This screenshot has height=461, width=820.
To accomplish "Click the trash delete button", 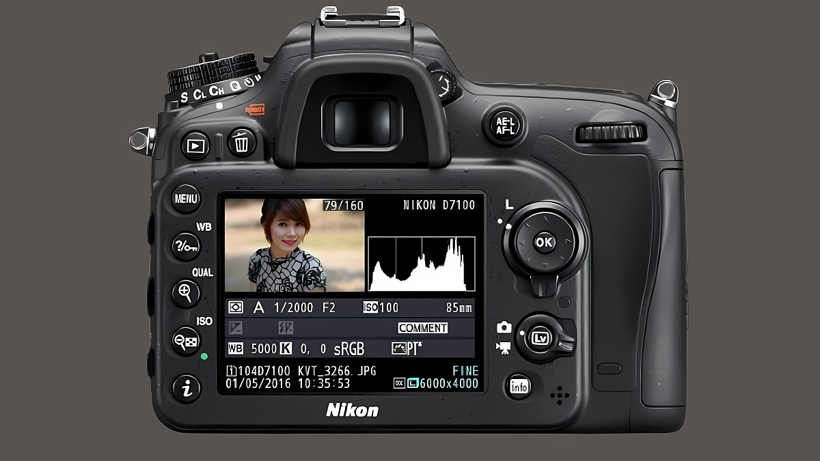I will pos(241,143).
